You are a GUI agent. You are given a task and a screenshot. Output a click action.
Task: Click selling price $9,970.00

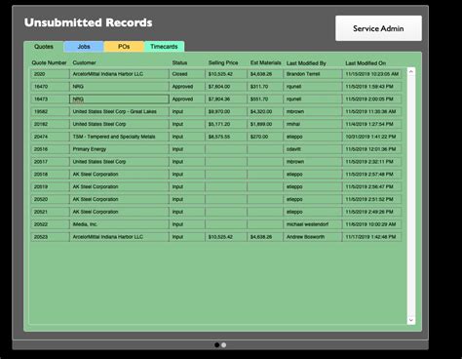(226, 111)
